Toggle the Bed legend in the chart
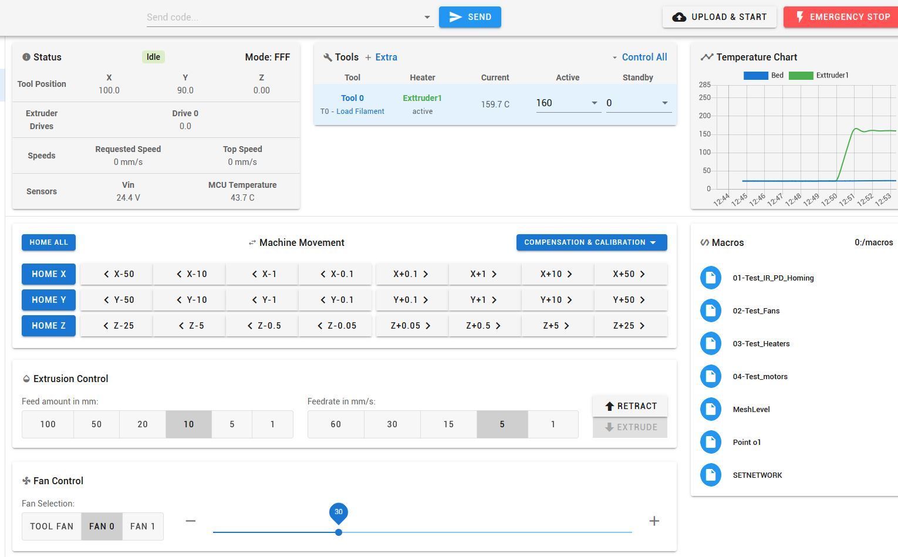The height and width of the screenshot is (557, 898). coord(764,75)
